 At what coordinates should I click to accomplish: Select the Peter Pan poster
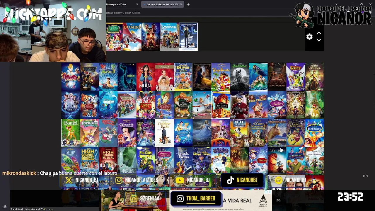[164, 105]
